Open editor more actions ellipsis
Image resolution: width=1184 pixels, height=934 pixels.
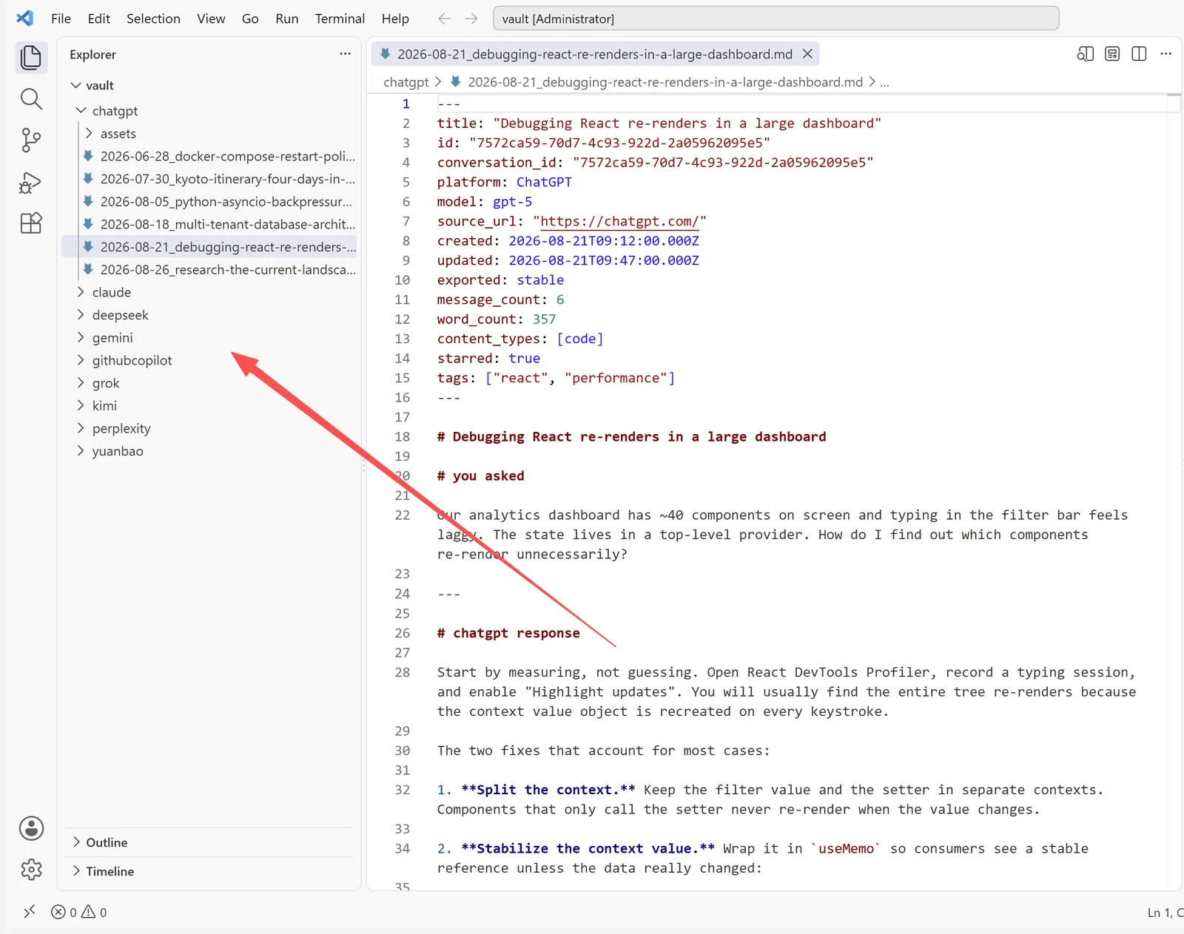coord(1165,54)
